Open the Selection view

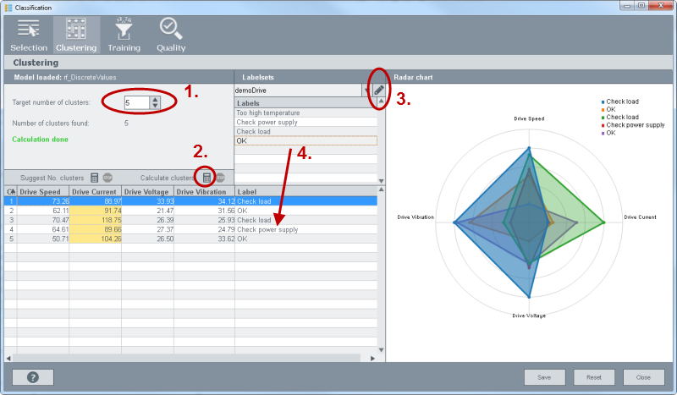29,35
